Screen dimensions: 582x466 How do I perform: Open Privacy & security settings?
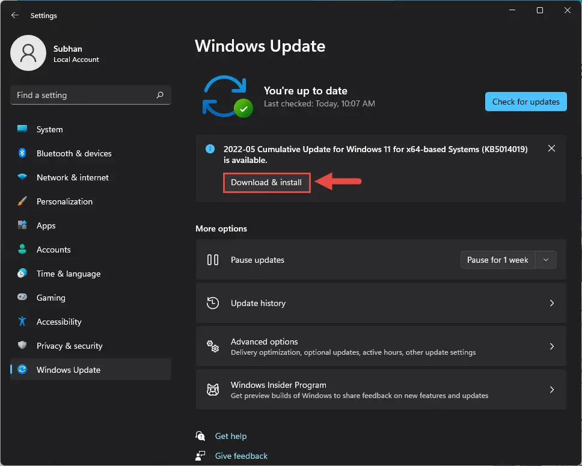pyautogui.click(x=91, y=346)
